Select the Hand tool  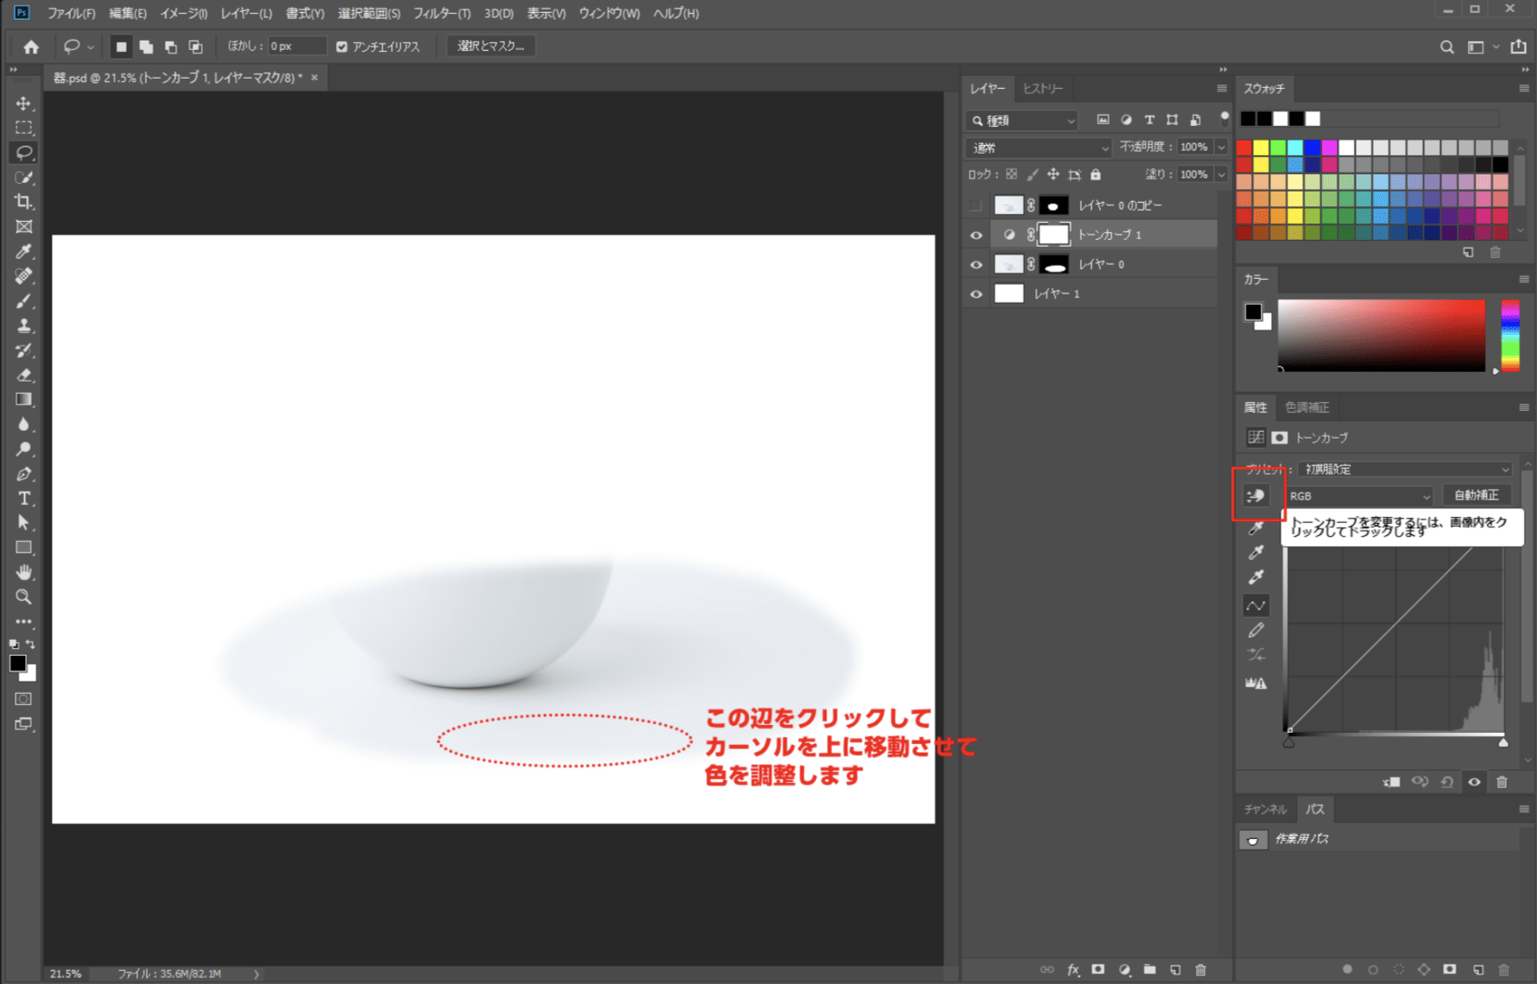point(23,572)
